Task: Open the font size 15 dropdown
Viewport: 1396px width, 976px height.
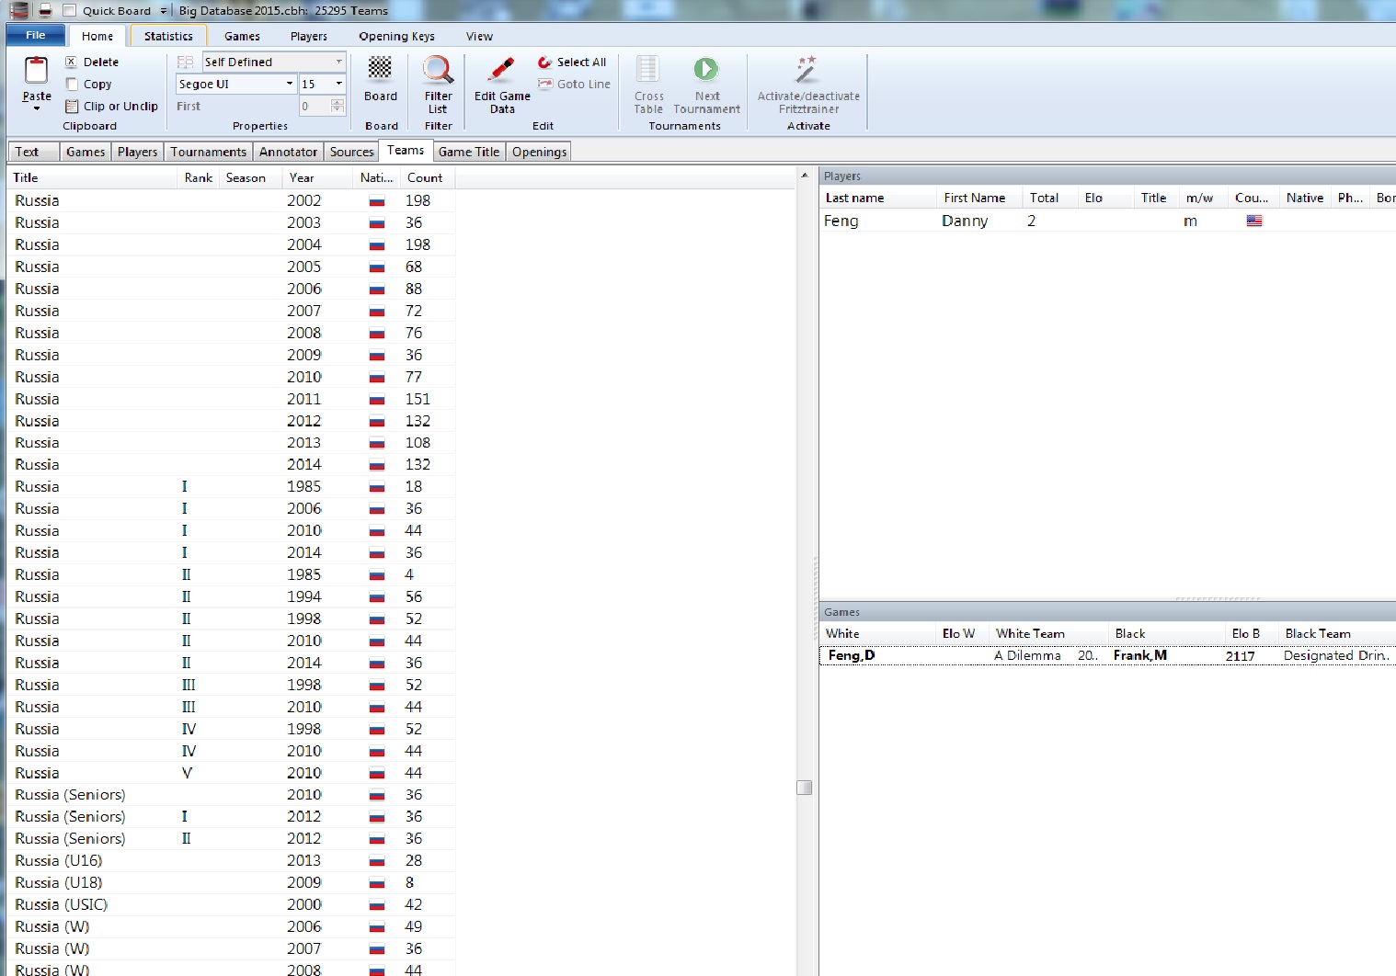Action: coord(338,84)
